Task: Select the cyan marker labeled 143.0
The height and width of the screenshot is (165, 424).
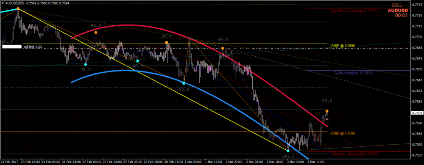Action: click(288, 151)
